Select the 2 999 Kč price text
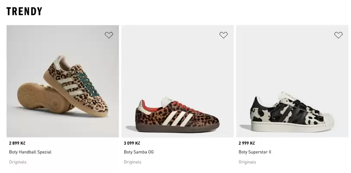351x173 pixels. [247, 143]
